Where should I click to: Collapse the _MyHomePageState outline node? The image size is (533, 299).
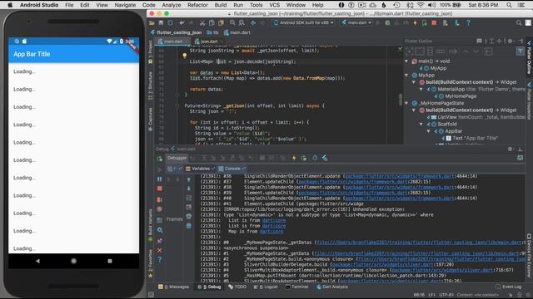(406, 103)
